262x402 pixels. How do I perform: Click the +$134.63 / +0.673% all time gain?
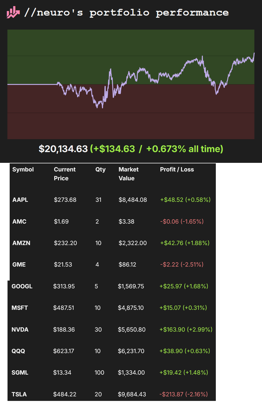(x=157, y=149)
